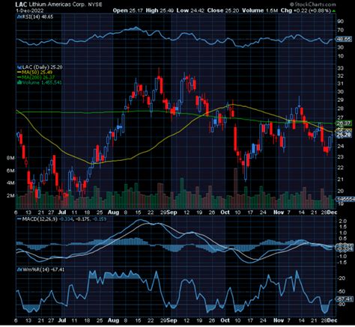Click the 90 level on RSI axis
This screenshot has height=327, width=355.
[341, 22]
